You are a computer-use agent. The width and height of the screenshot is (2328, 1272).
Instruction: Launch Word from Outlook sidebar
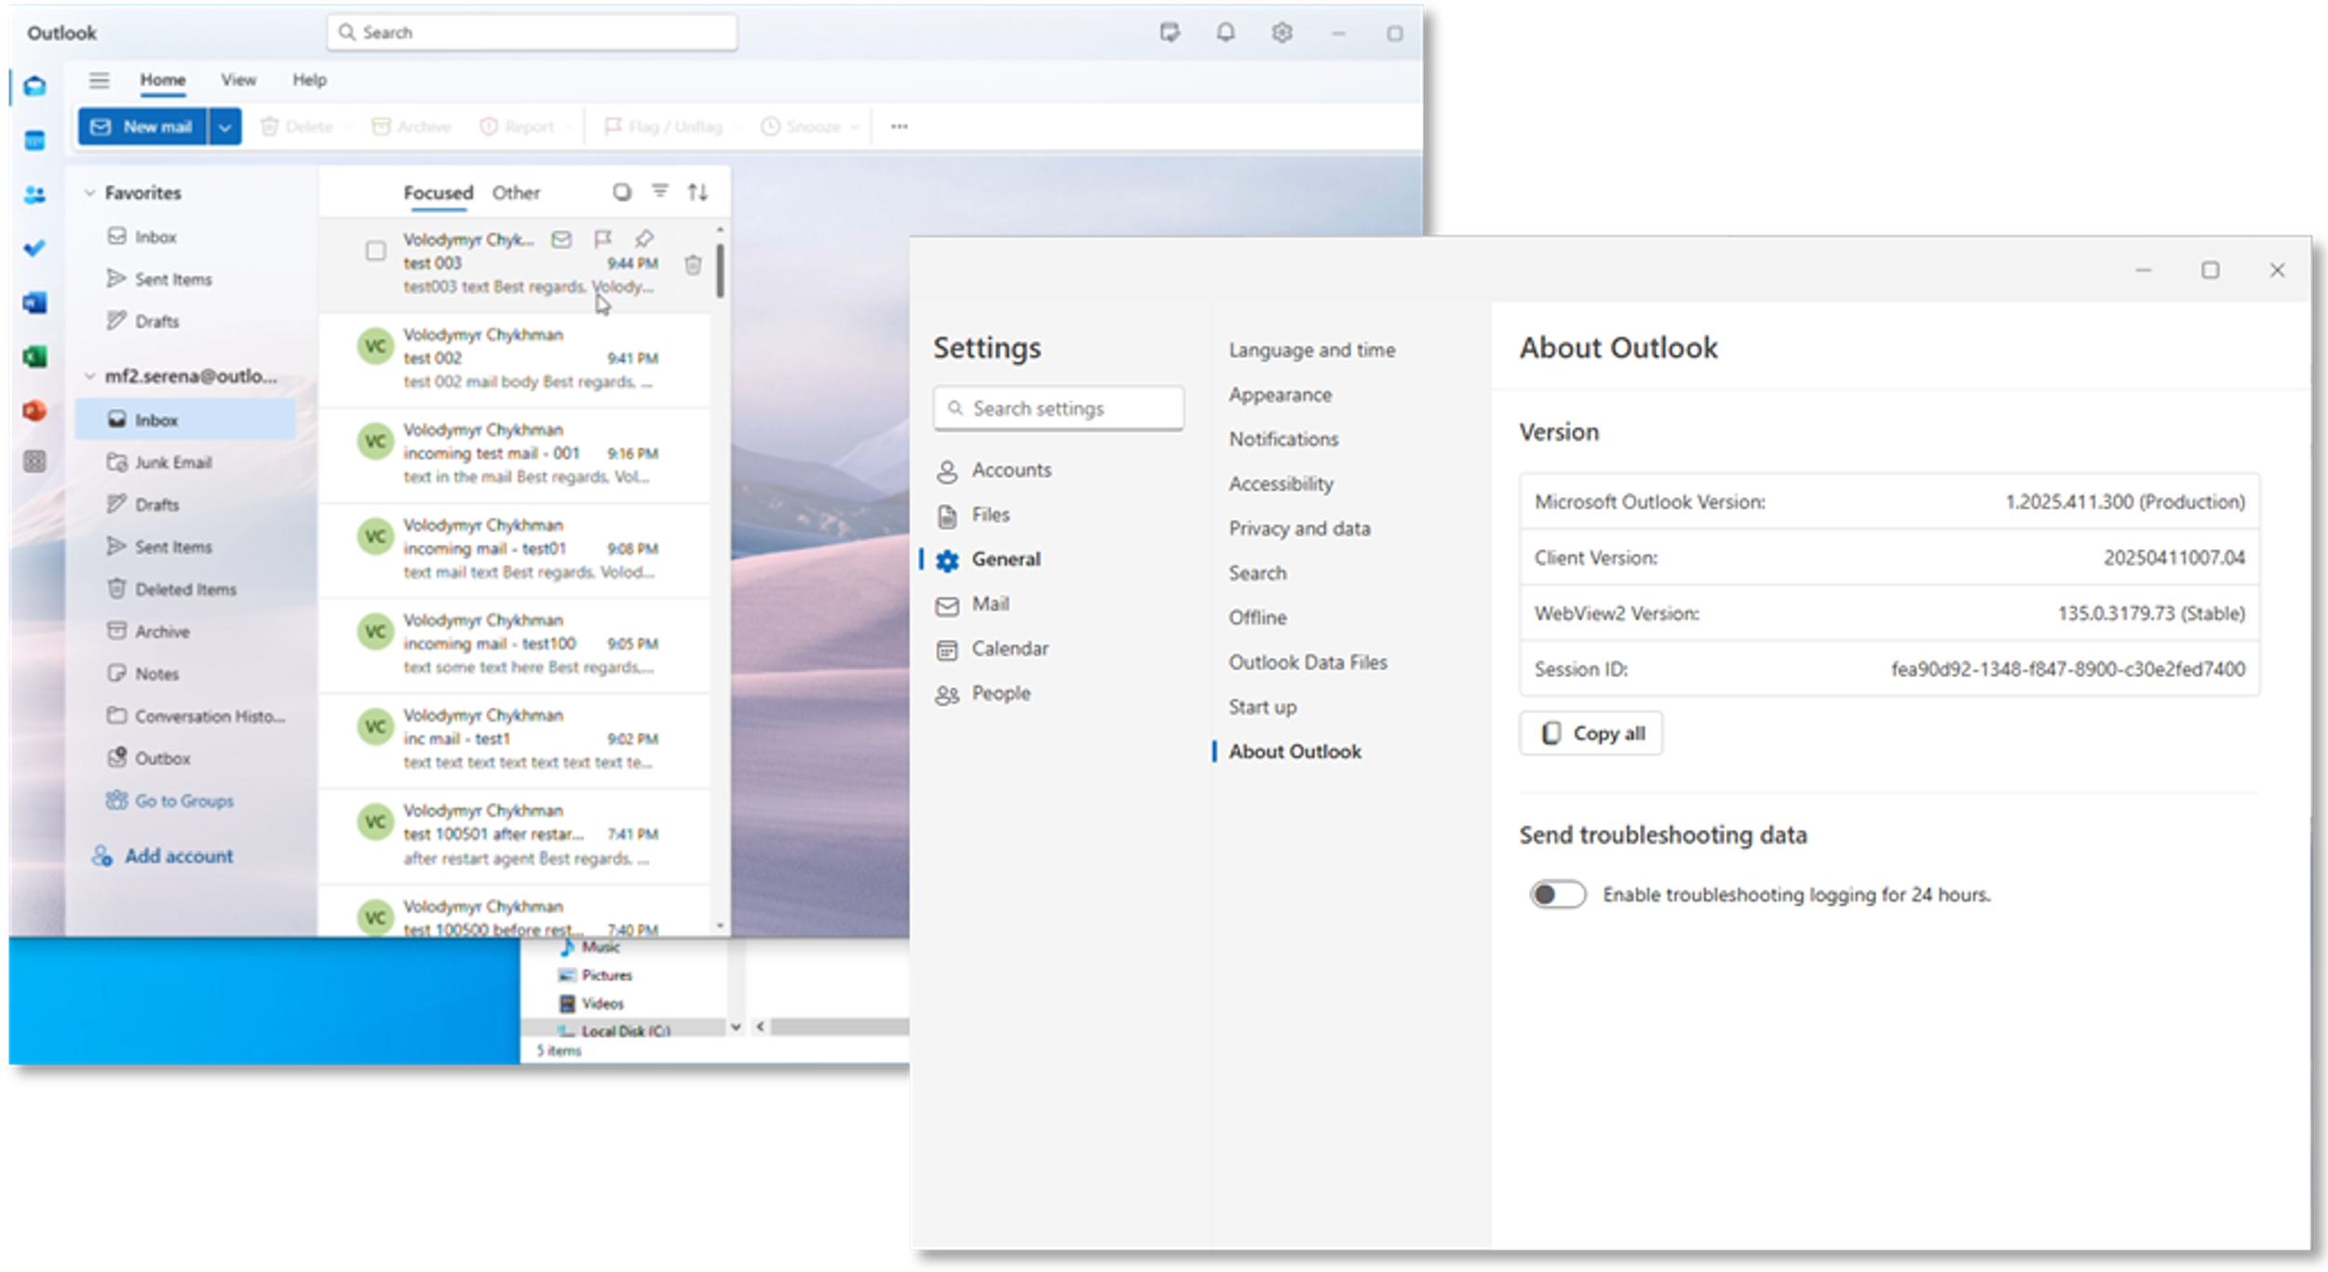pos(35,303)
